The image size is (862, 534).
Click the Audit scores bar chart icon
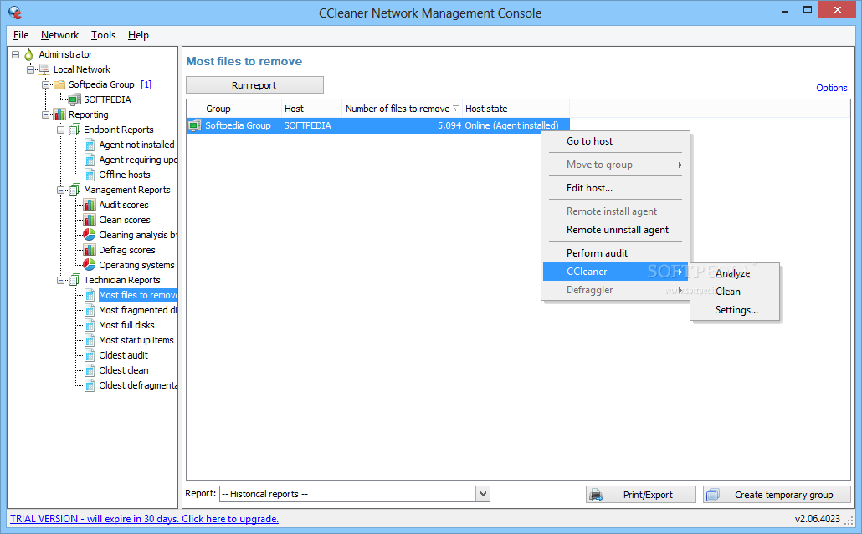pos(90,205)
